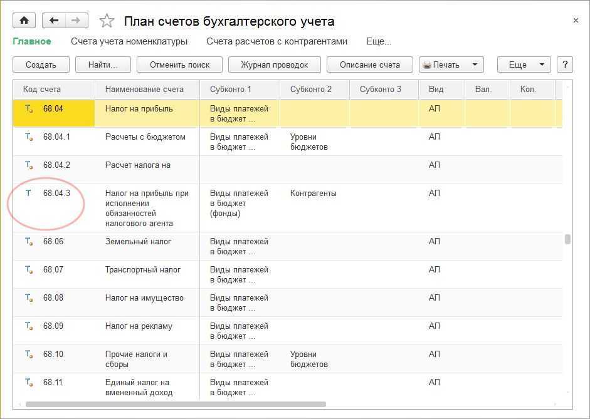
Task: Open the Еще... navigation menu link
Action: (379, 41)
